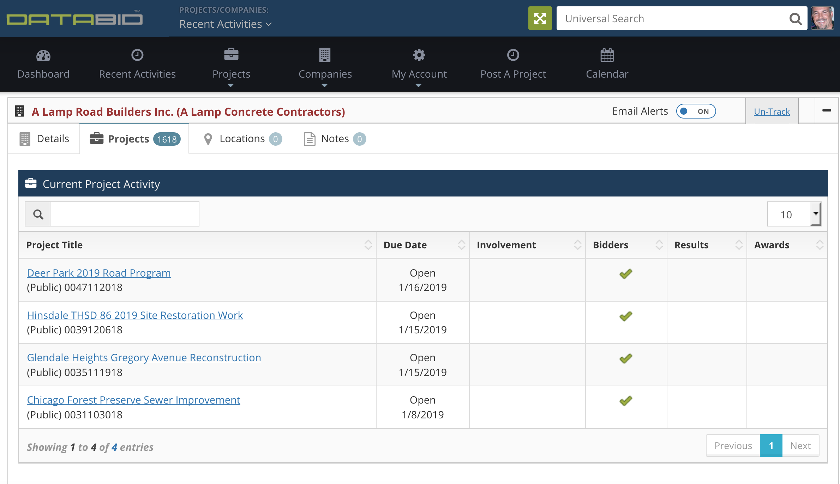Click the Details tab building icon
The image size is (840, 484).
(25, 139)
